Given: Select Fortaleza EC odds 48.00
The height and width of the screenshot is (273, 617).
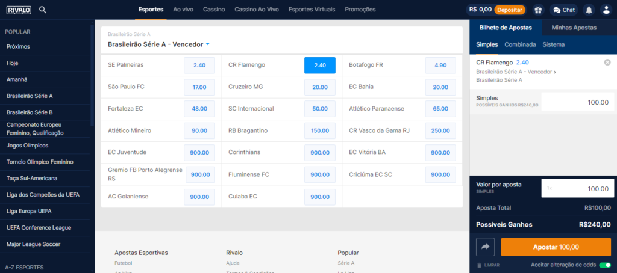Looking at the screenshot, I should tap(199, 109).
